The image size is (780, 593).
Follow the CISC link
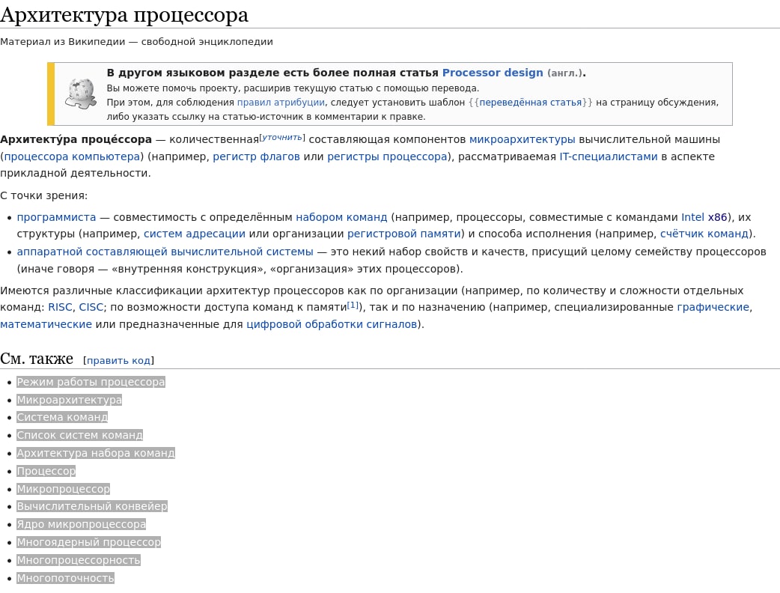point(91,308)
